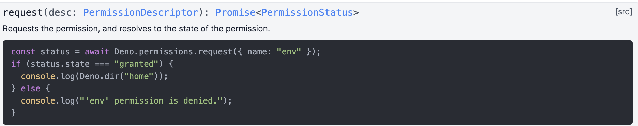Open the PermissionDescriptor type link
This screenshot has width=638, height=126.
click(141, 13)
